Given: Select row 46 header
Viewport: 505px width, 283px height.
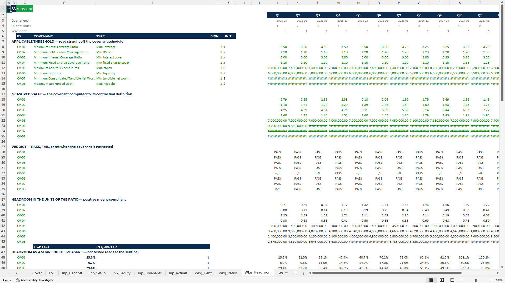Looking at the screenshot, I should pyautogui.click(x=3, y=247).
